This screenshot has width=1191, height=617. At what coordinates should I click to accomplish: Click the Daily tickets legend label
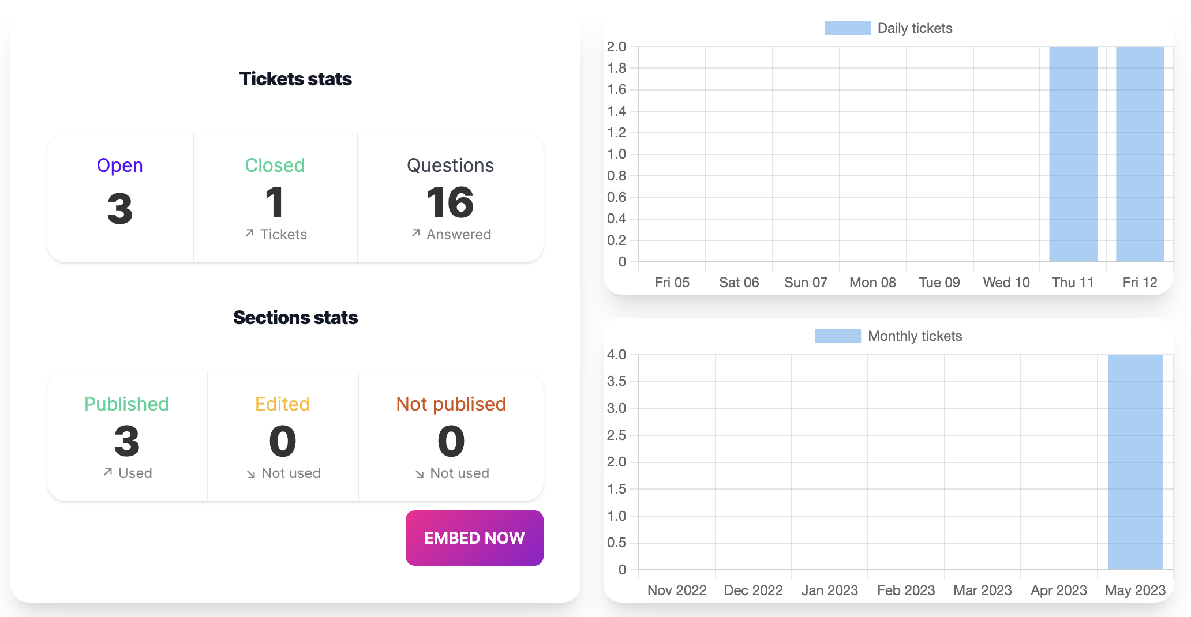tap(915, 28)
